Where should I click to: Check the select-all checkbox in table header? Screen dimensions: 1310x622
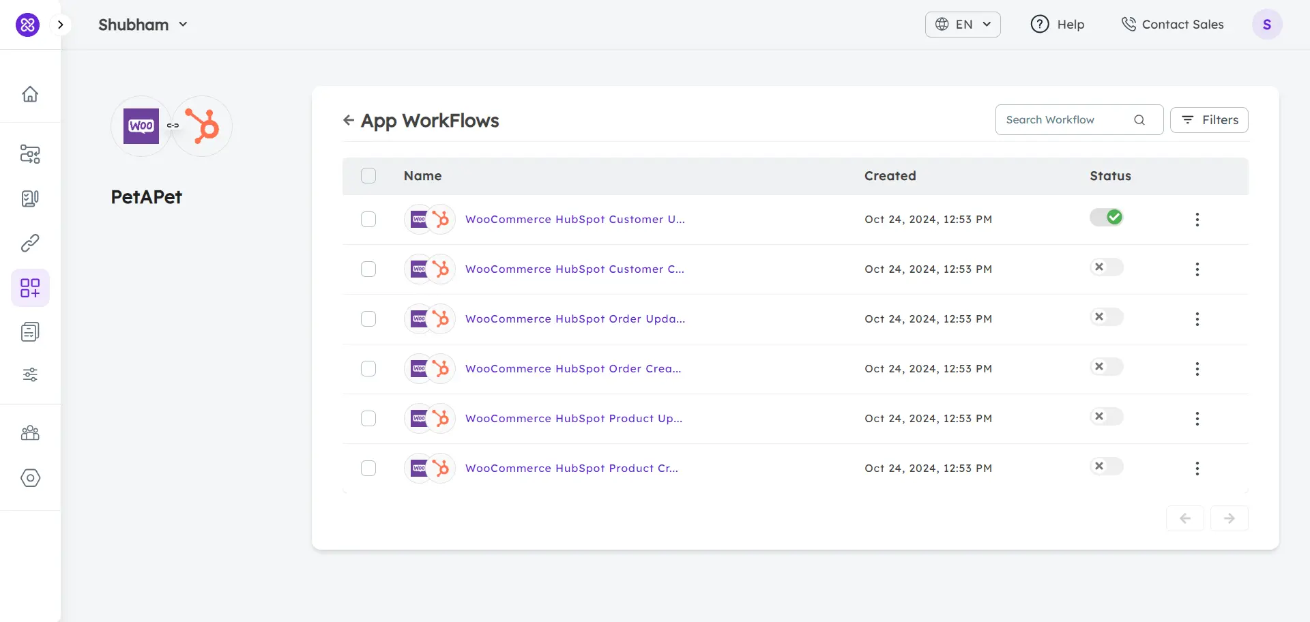(368, 175)
